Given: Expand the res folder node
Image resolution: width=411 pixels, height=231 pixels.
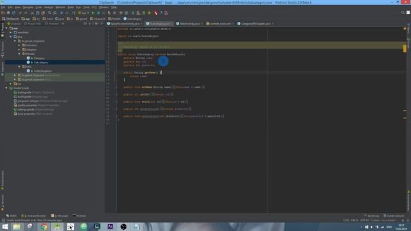Looking at the screenshot, I should [11, 84].
